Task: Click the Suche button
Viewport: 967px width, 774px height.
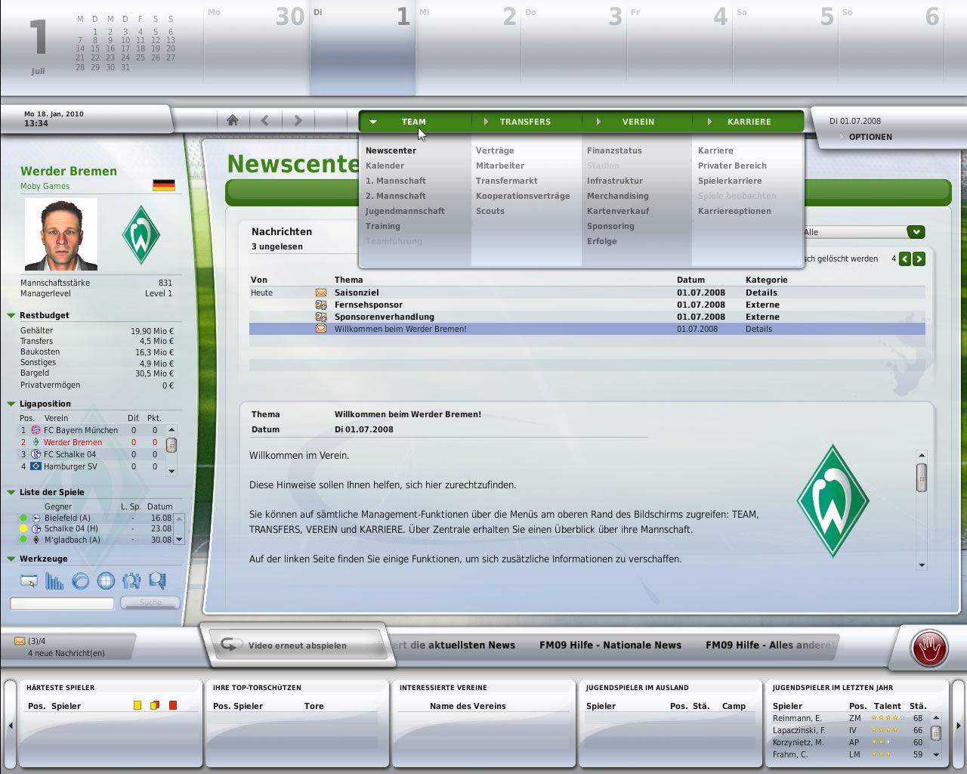Action: pos(150,602)
